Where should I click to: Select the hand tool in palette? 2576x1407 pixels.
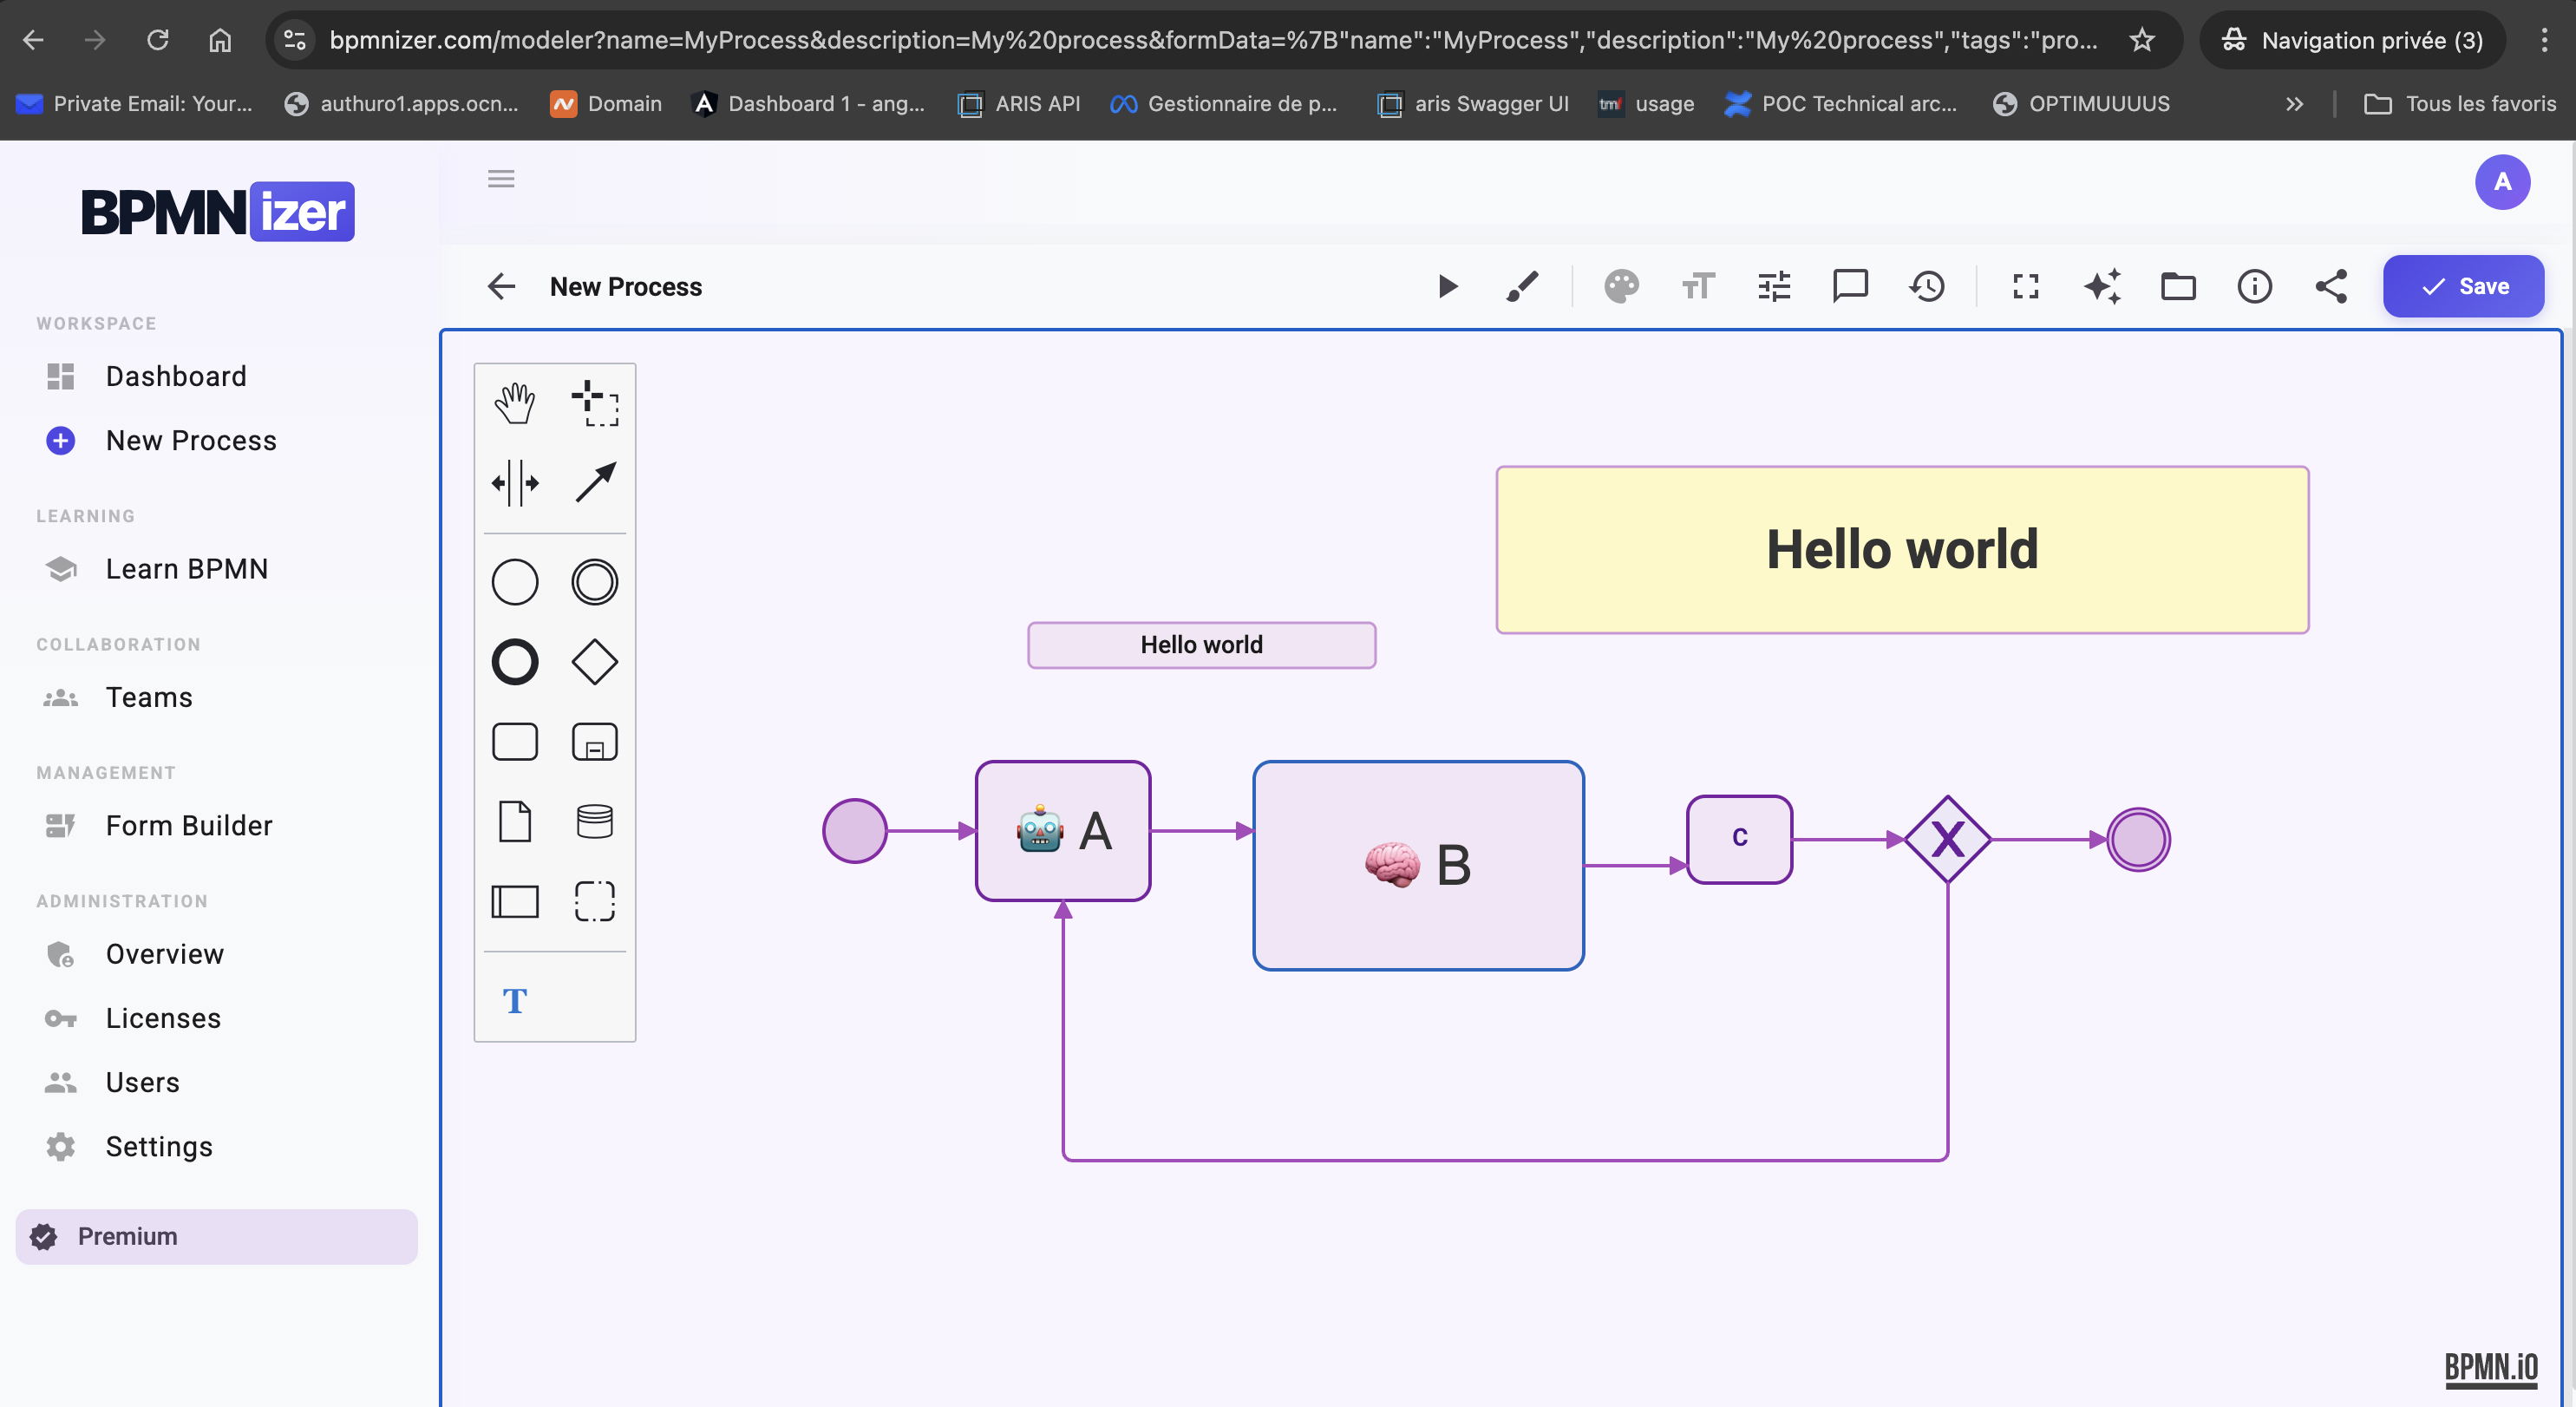pos(514,403)
